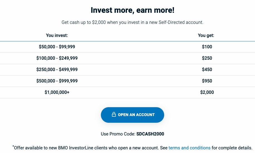Select the $500,000 - $999,999 tier
The height and width of the screenshot is (153, 255).
[x=57, y=81]
